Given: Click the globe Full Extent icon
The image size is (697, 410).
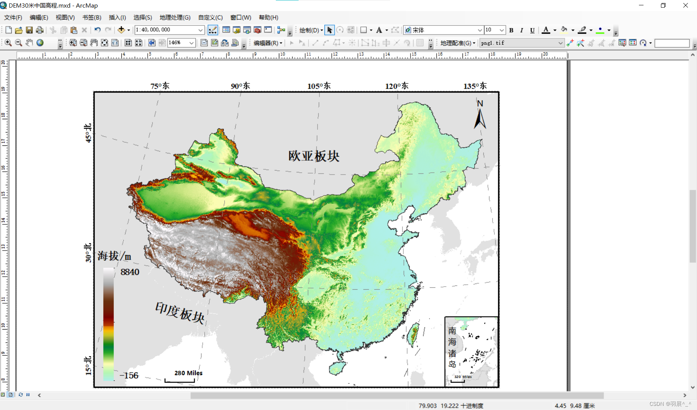Looking at the screenshot, I should 40,43.
